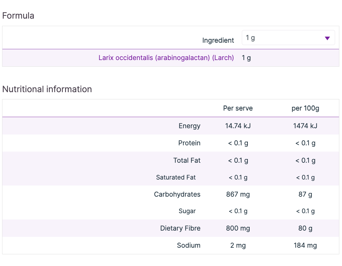The width and height of the screenshot is (342, 266).
Task: Select the Saturated Fat row label
Action: tap(176, 177)
